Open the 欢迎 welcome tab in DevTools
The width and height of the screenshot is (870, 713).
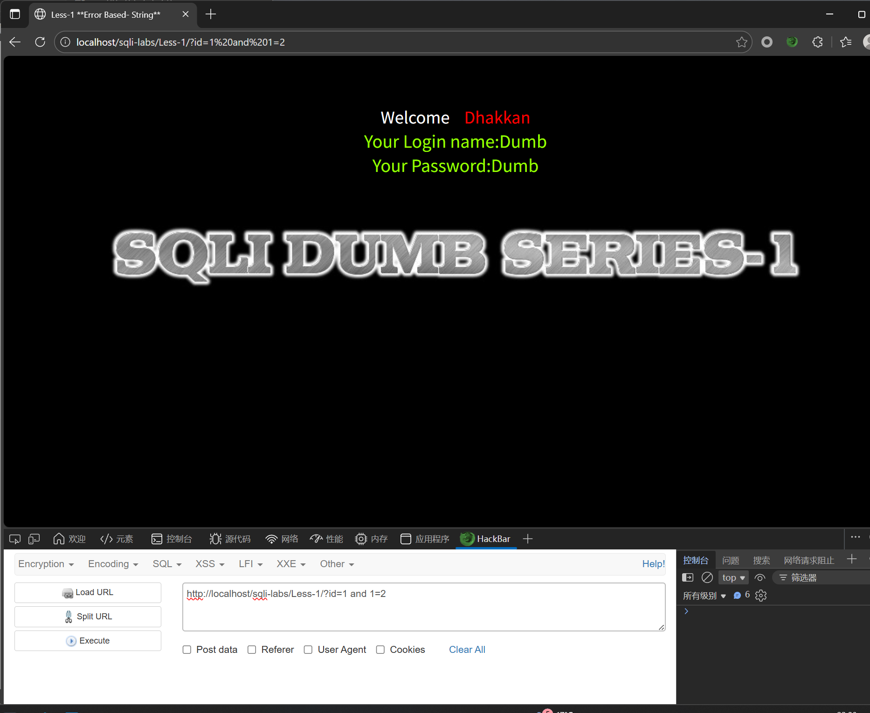69,539
